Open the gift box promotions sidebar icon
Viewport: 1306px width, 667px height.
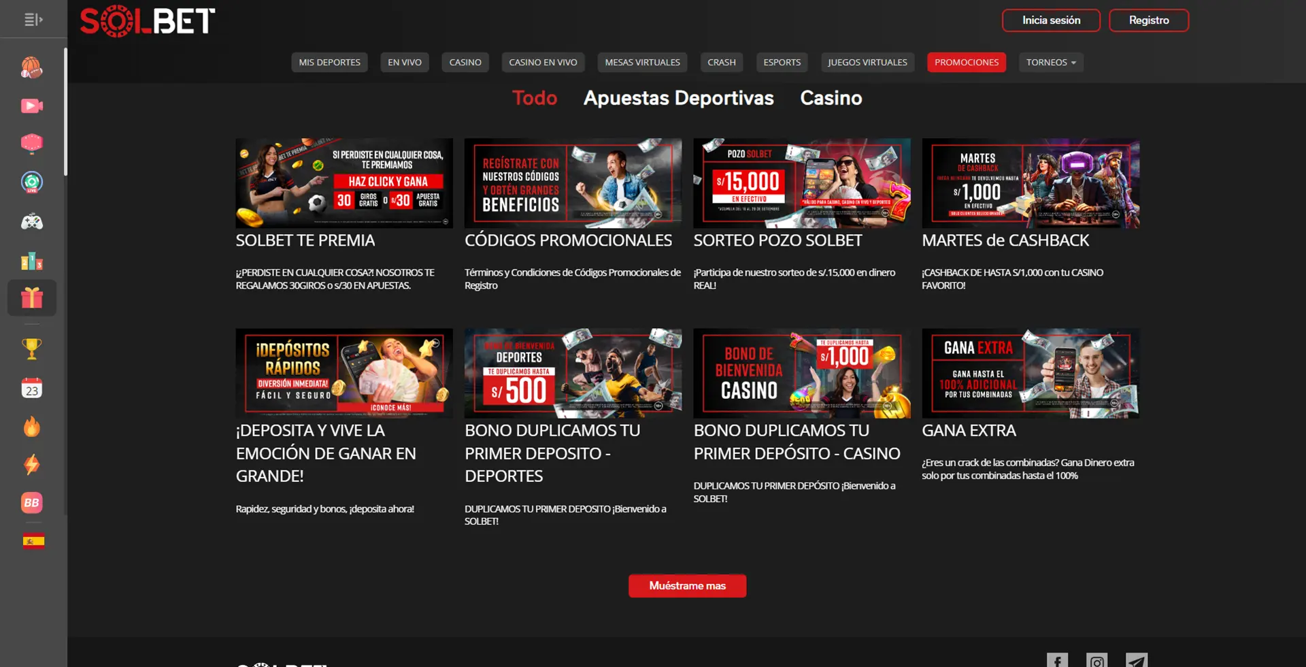tap(32, 298)
